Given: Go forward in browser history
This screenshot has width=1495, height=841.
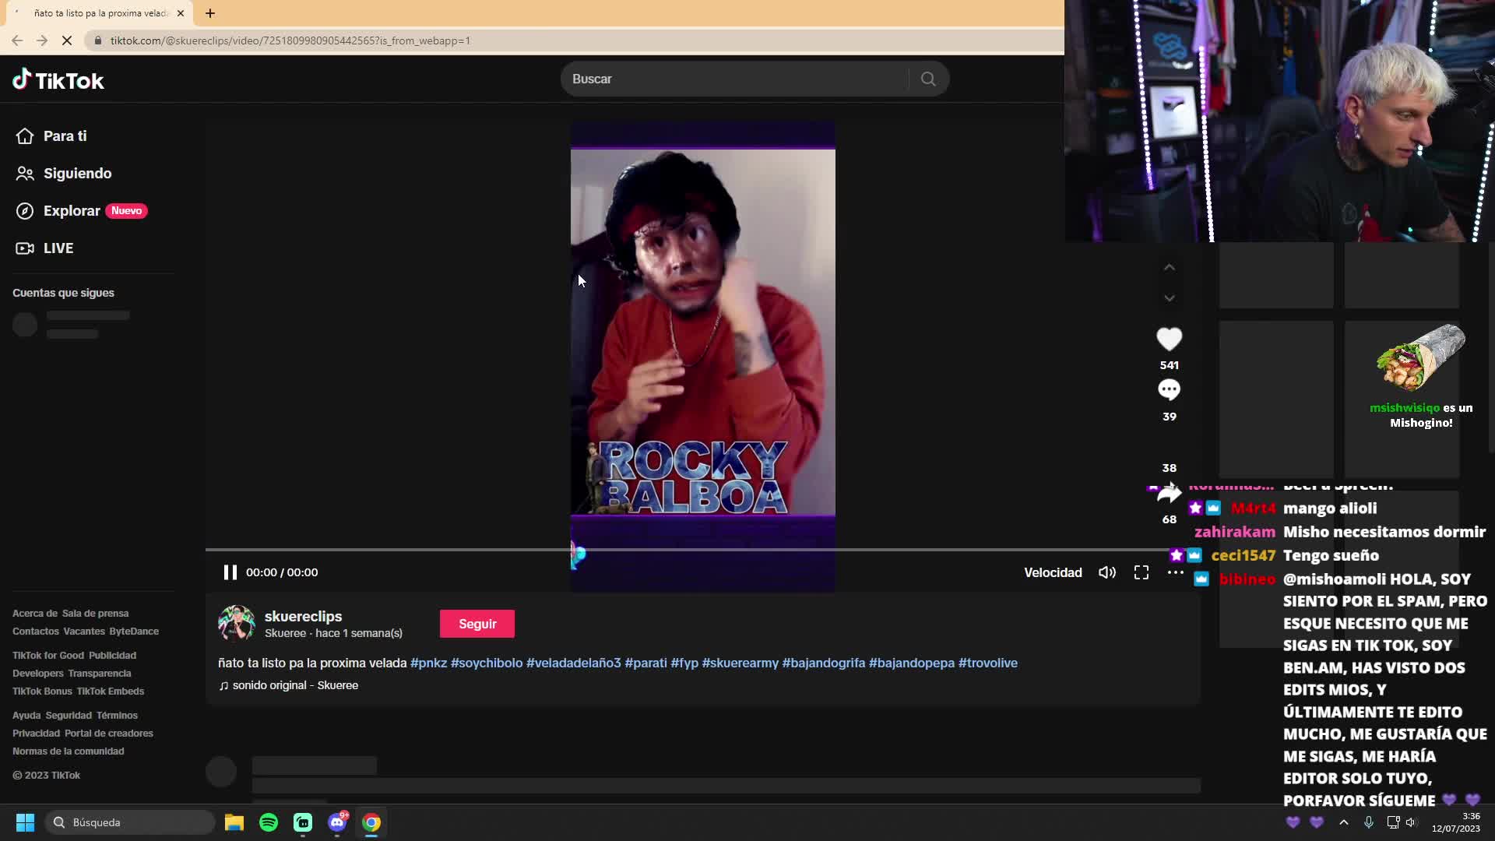Looking at the screenshot, I should tap(42, 40).
